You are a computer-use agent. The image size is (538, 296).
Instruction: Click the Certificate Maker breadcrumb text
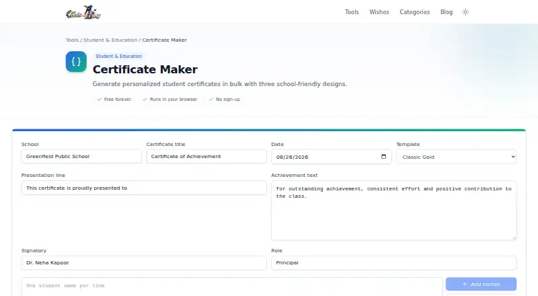164,40
